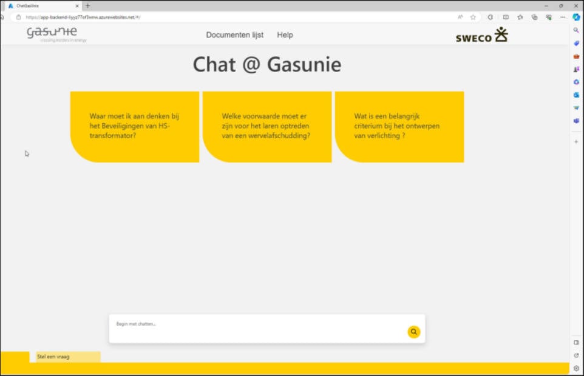This screenshot has height=376, width=584.
Task: Click the yellow search send button
Action: click(413, 332)
